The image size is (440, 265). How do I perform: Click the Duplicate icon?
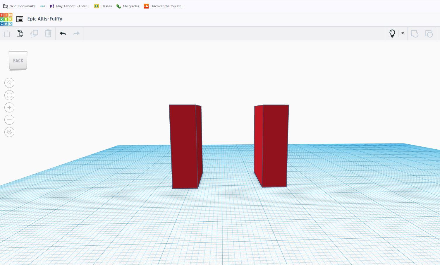(34, 33)
